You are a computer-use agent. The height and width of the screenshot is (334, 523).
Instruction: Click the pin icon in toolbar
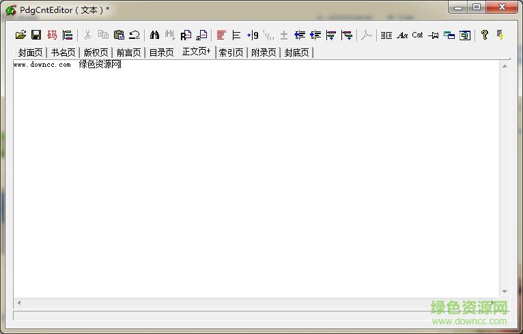434,35
